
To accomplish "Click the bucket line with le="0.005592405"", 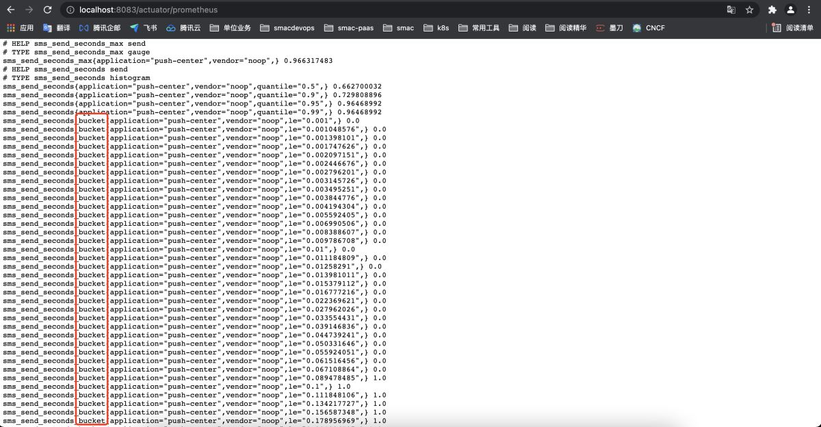I will tap(194, 215).
